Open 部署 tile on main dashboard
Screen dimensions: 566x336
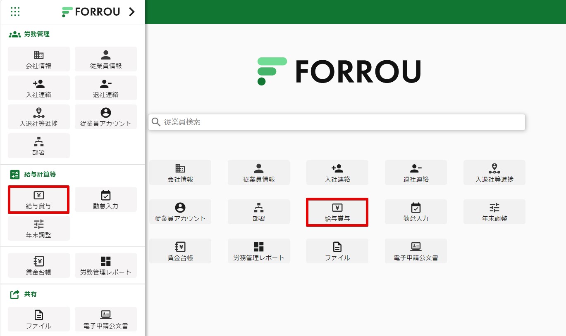(x=259, y=212)
